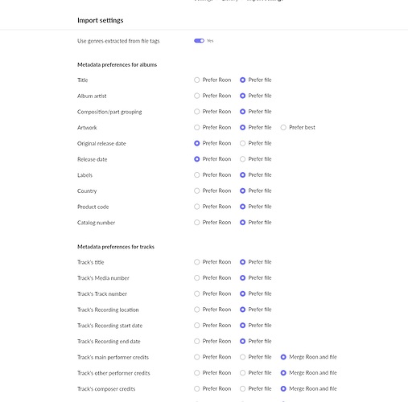The height and width of the screenshot is (402, 408).
Task: Toggle Use genres extracted from file tags
Action: pyautogui.click(x=199, y=41)
